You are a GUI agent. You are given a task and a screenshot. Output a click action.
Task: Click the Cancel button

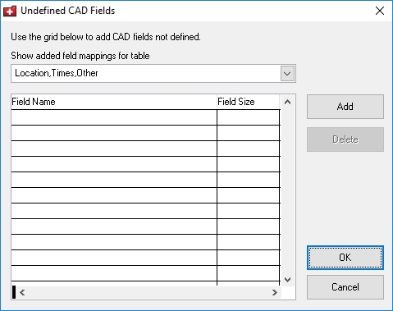345,287
